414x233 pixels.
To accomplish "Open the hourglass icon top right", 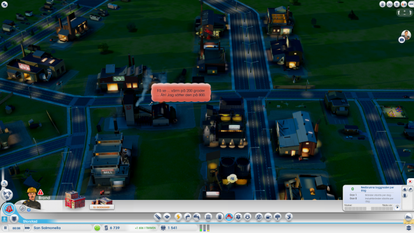I will 382,4.
